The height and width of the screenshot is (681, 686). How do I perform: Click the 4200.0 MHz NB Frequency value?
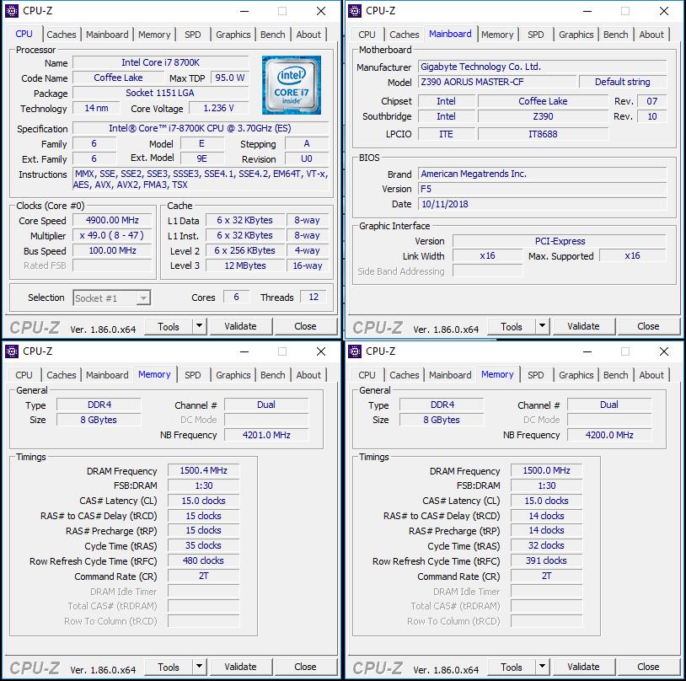609,435
